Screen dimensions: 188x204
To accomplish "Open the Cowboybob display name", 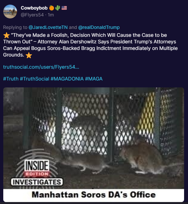I will click(34, 8).
